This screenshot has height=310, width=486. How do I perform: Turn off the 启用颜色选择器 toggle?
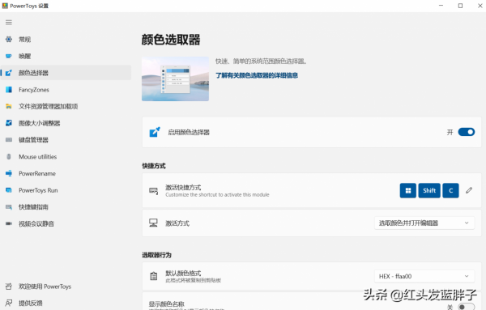pos(467,132)
